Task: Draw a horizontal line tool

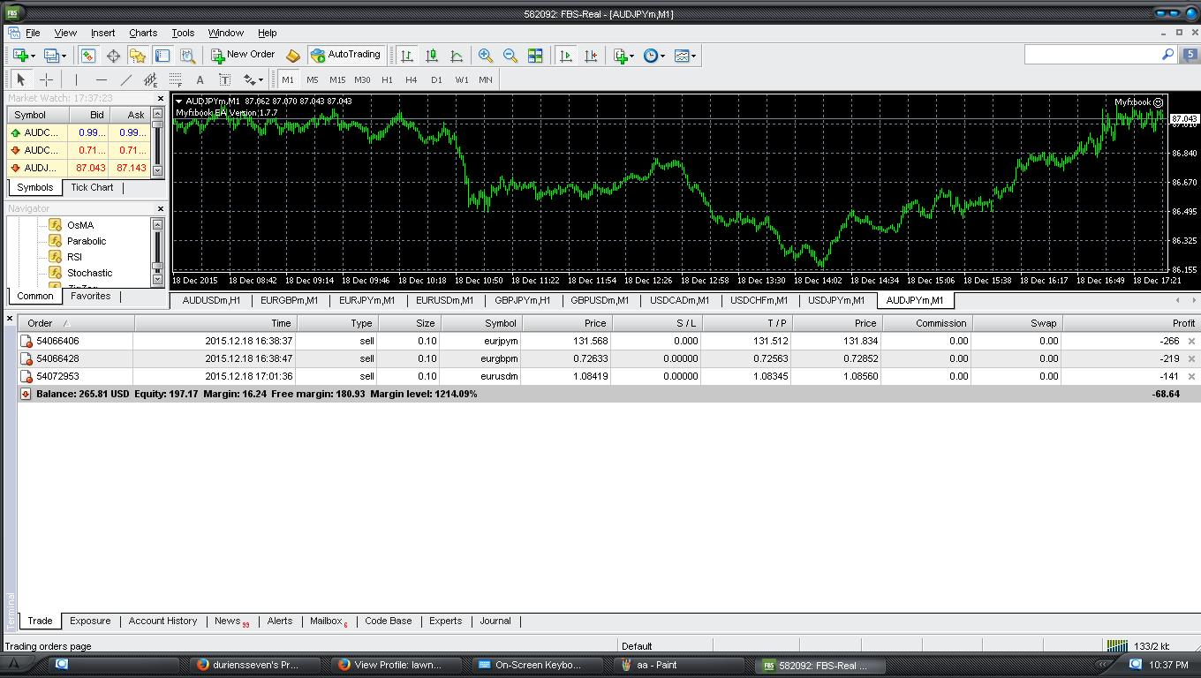Action: click(x=101, y=79)
